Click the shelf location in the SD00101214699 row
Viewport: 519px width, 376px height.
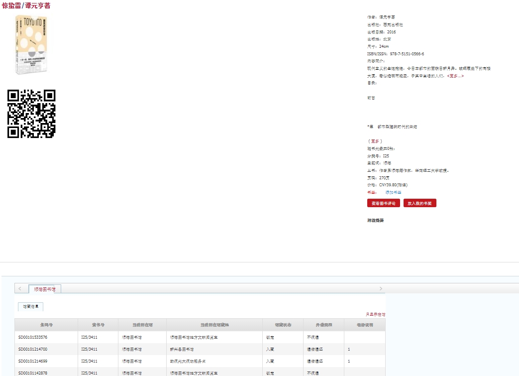pyautogui.click(x=188, y=361)
